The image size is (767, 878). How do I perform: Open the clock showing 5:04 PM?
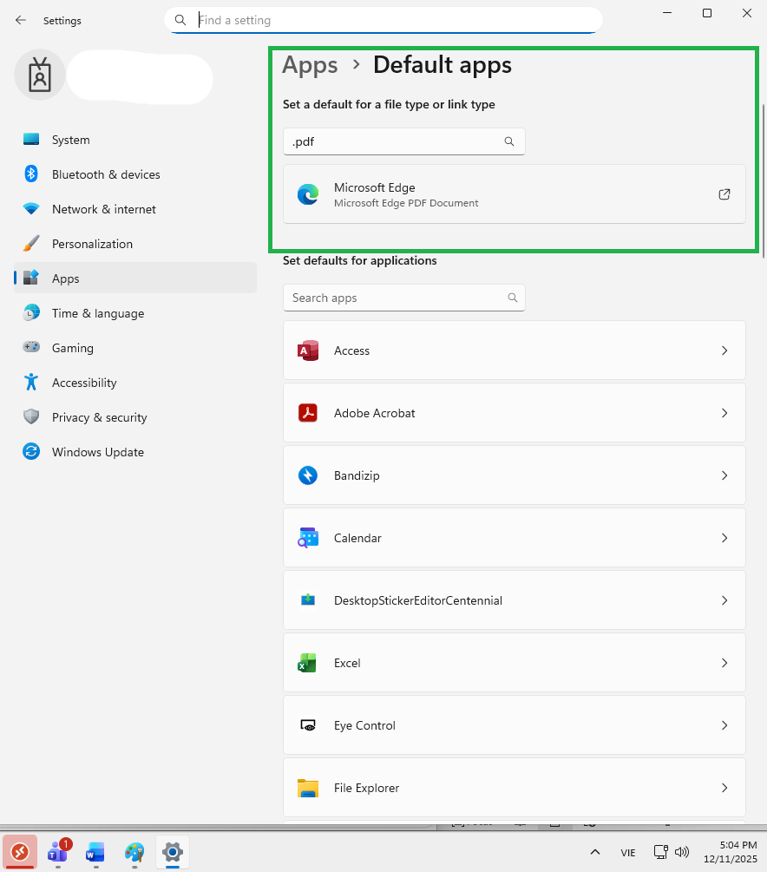[731, 852]
